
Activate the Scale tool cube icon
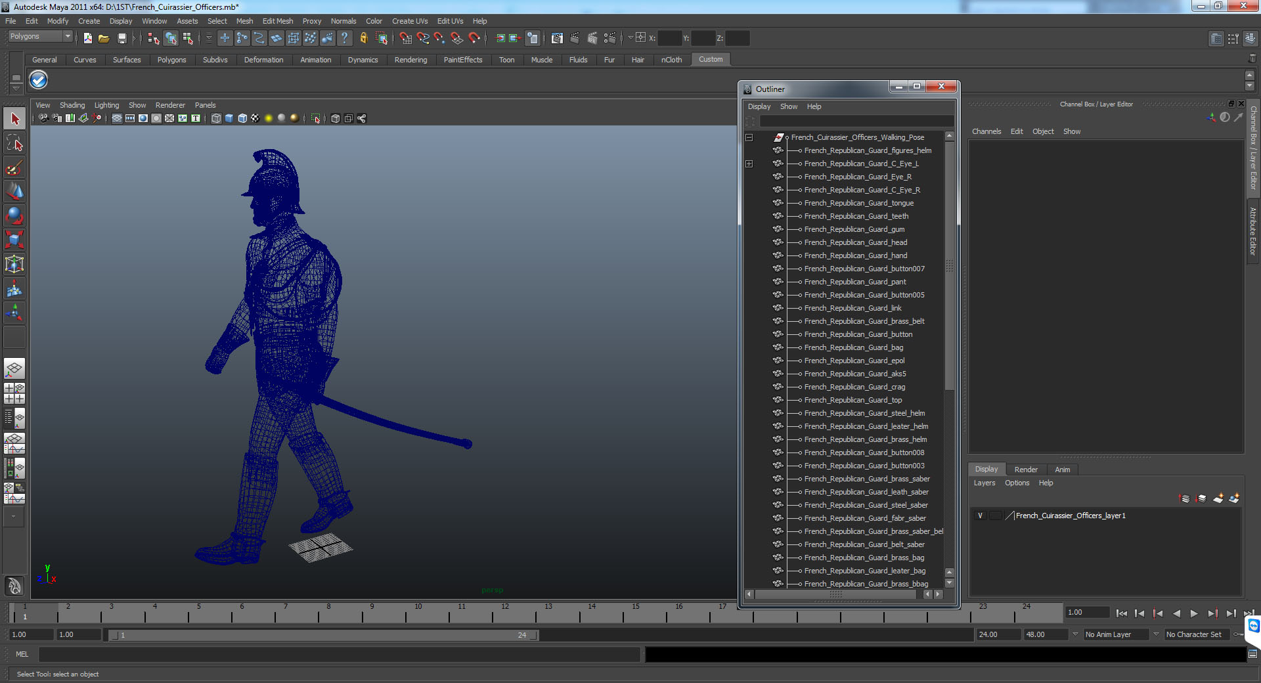(14, 240)
